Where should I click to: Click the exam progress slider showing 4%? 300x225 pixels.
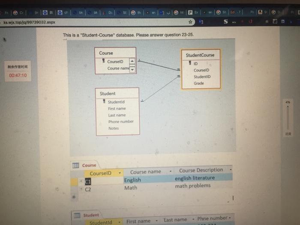(288, 117)
